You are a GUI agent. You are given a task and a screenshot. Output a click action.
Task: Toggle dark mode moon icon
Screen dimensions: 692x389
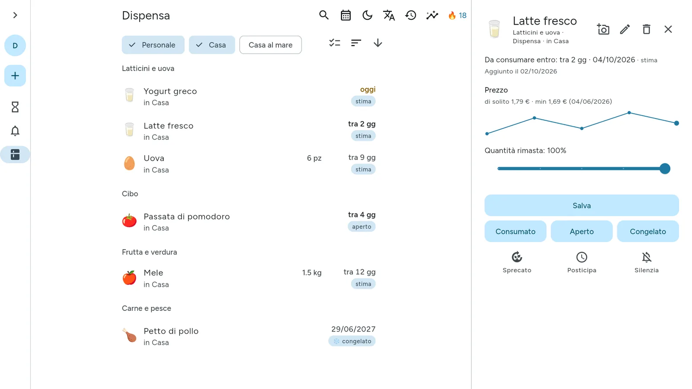point(367,15)
